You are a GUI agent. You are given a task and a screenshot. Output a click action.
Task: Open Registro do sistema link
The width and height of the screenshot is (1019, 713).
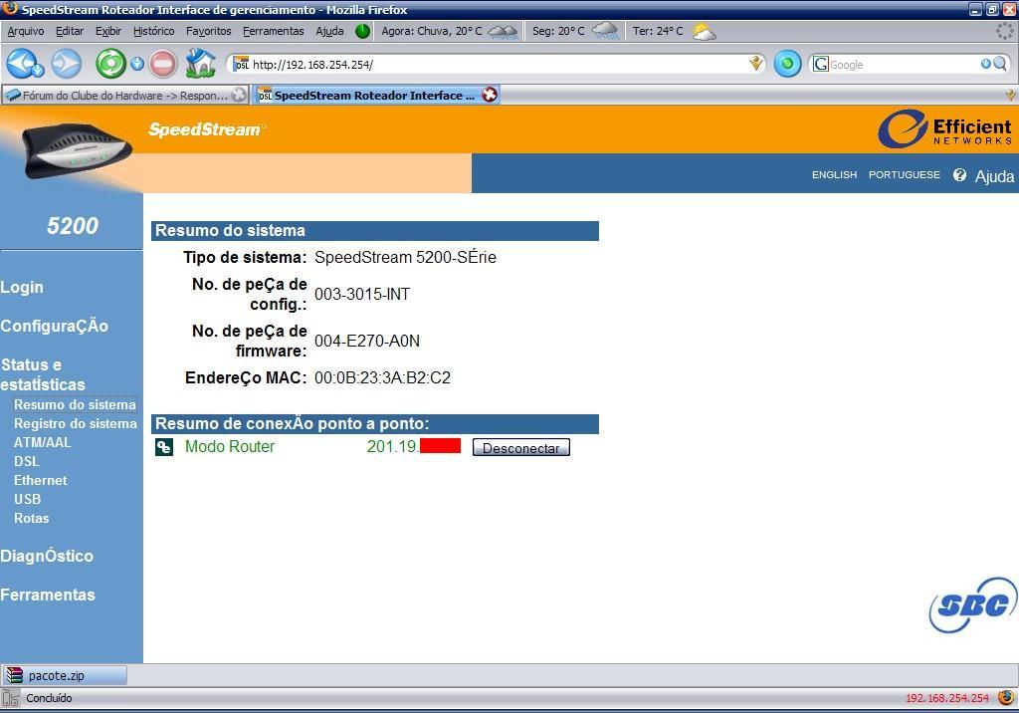pyautogui.click(x=76, y=423)
